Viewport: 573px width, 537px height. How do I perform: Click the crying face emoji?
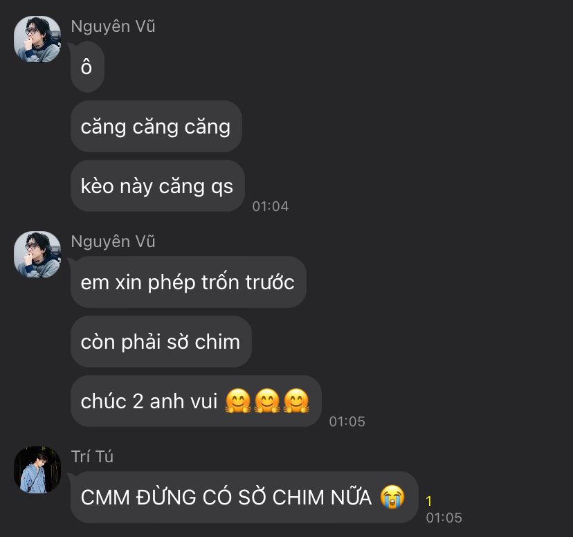coord(392,497)
